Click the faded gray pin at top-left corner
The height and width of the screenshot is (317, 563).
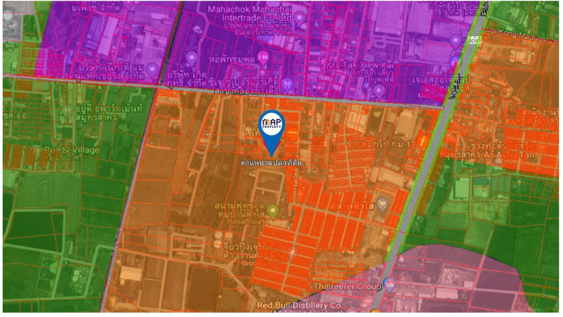point(8,17)
